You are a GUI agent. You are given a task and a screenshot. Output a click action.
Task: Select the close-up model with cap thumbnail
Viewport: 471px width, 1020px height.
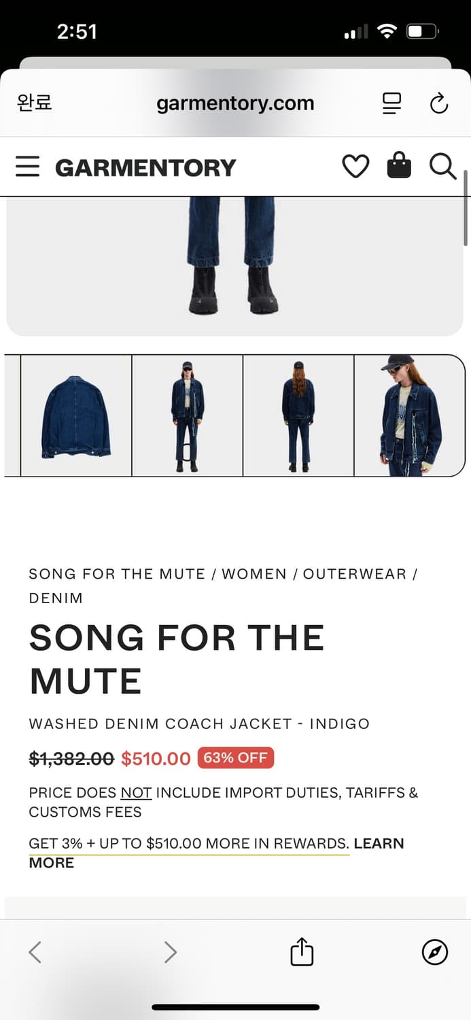410,415
